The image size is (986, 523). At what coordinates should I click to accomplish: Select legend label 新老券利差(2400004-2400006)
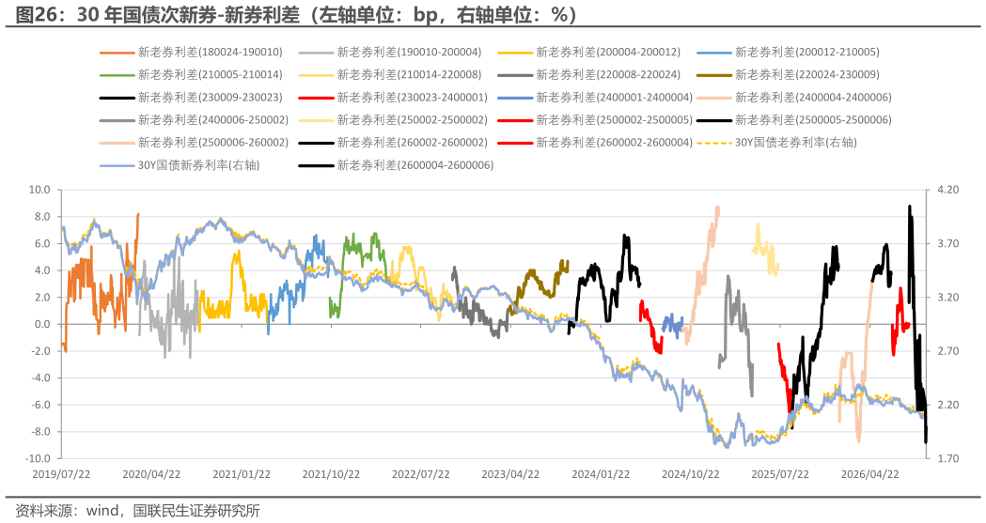[x=813, y=98]
